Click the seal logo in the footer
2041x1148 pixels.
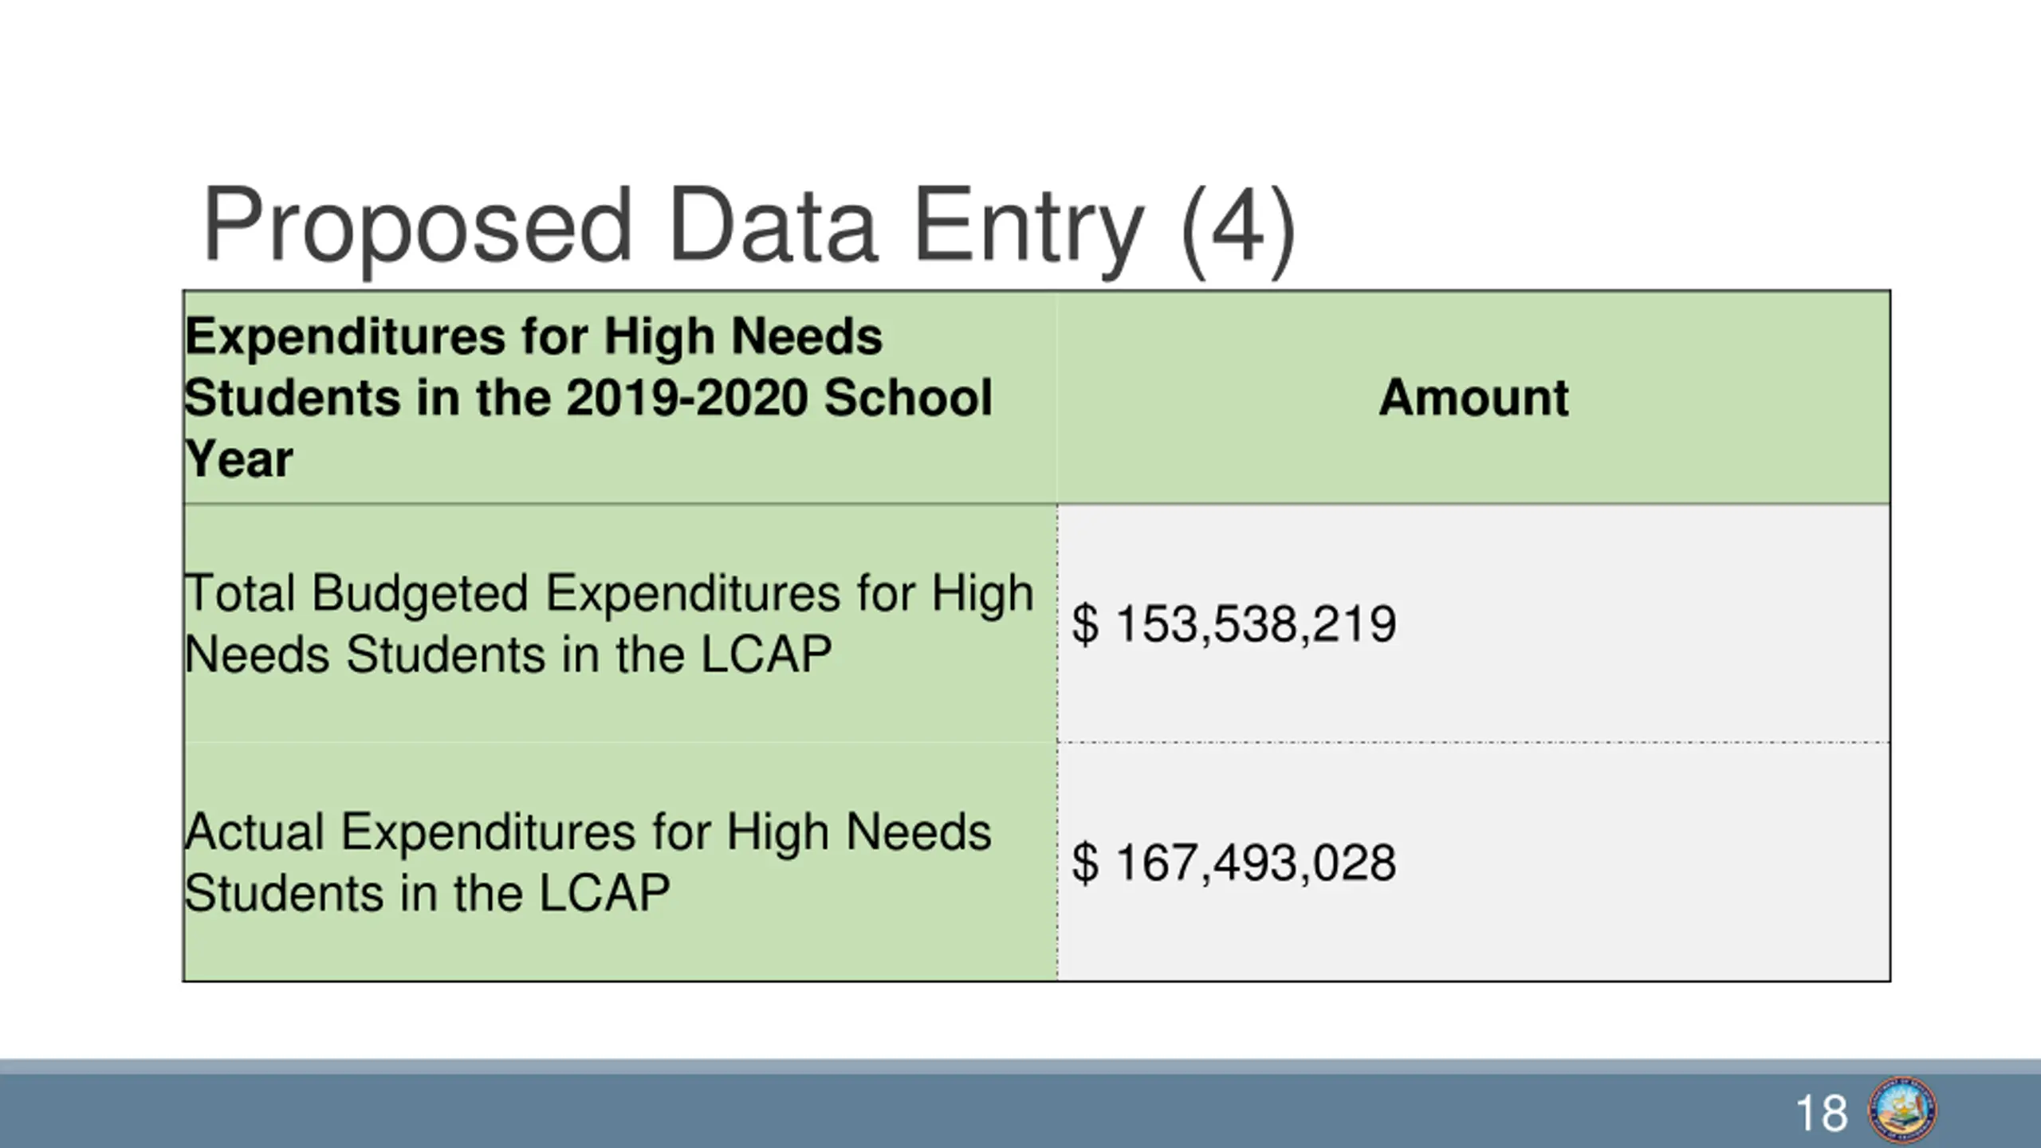tap(1903, 1110)
